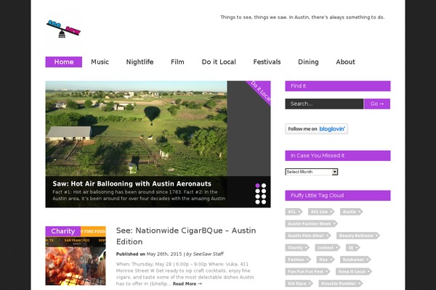This screenshot has width=436, height=290.
Task: Open the Fun Fun Fun Fest tag
Action: (307, 271)
